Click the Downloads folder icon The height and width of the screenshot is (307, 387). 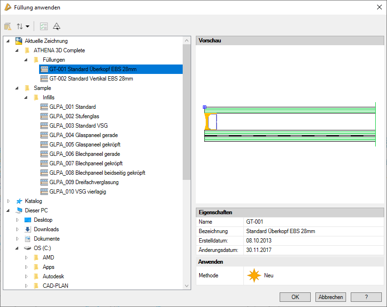28,229
